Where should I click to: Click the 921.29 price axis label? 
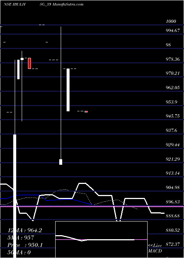pos(173,159)
